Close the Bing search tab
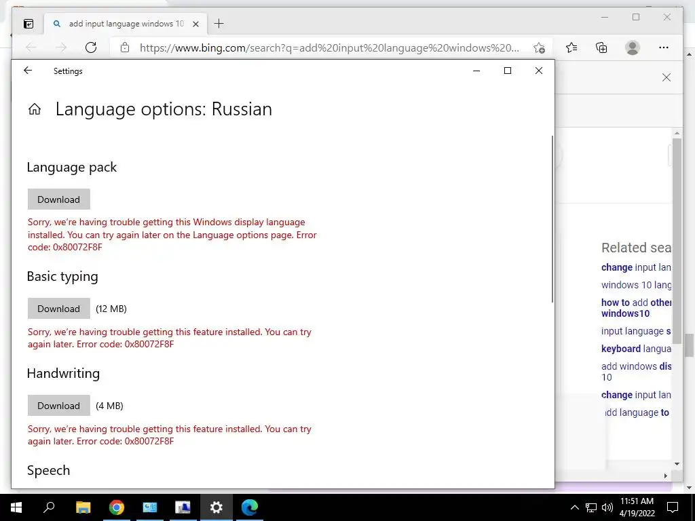Viewport: 695px width, 521px height. pyautogui.click(x=196, y=24)
